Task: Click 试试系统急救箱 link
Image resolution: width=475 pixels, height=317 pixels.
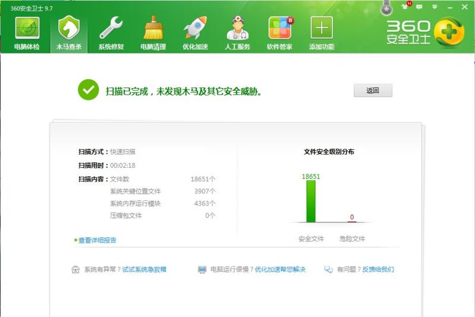Action: pyautogui.click(x=144, y=269)
